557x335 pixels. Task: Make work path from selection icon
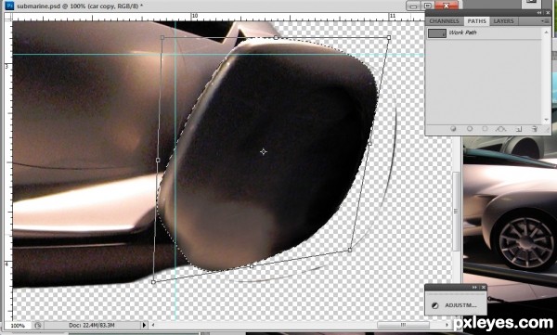[x=500, y=129]
